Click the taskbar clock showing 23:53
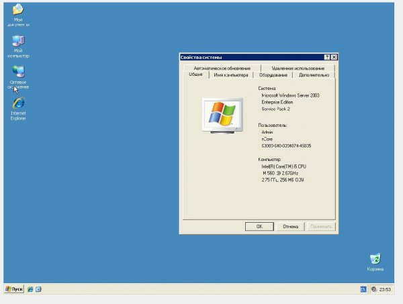The height and width of the screenshot is (304, 403). [385, 290]
